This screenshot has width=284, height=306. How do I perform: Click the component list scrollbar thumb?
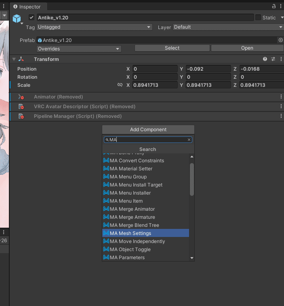(192, 179)
